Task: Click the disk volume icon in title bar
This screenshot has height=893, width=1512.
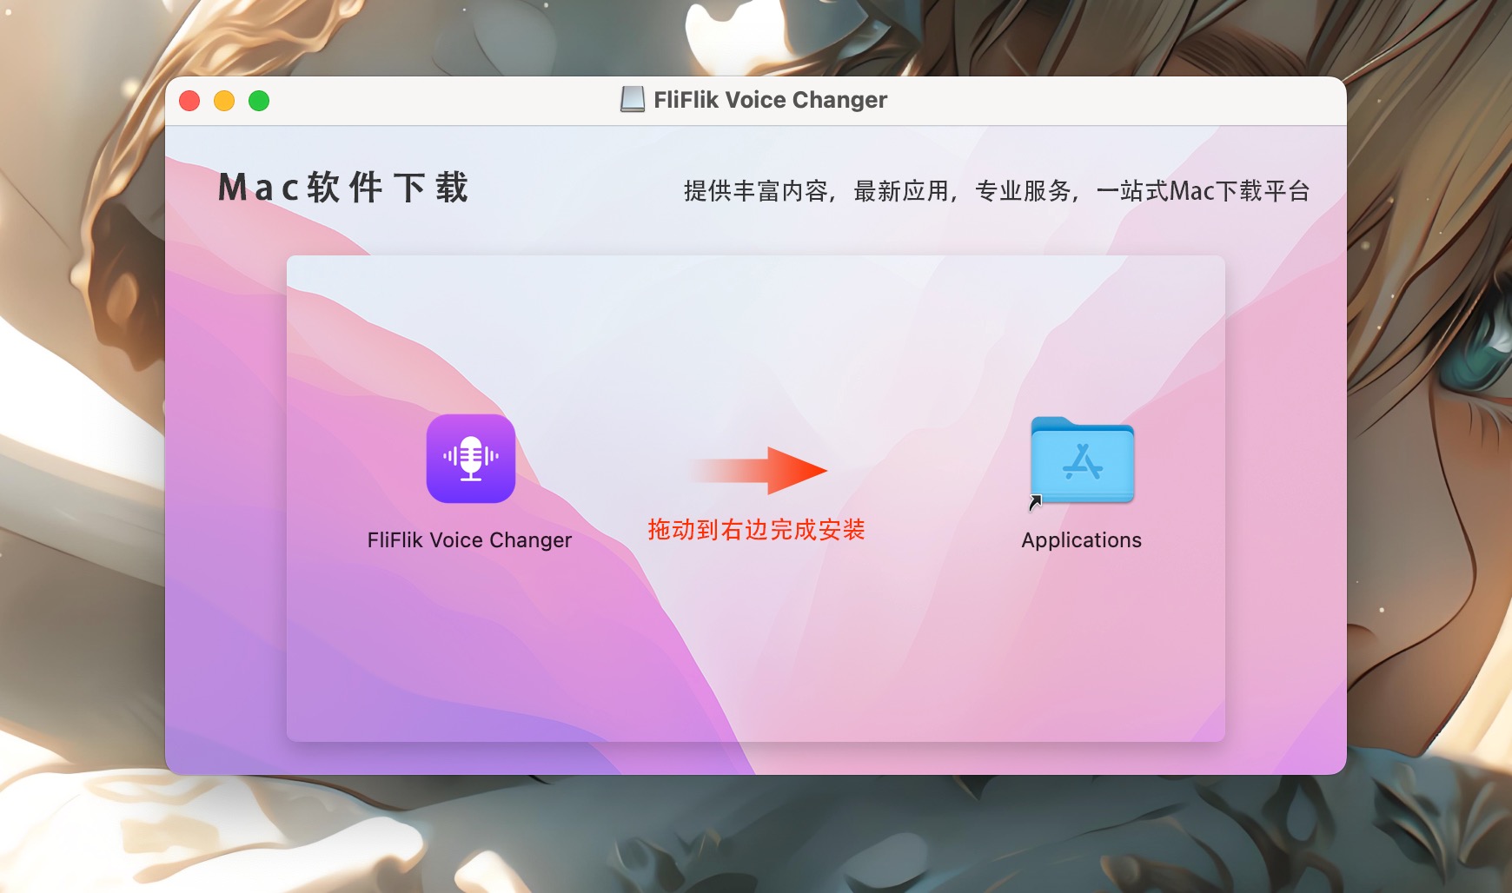Action: coord(633,100)
